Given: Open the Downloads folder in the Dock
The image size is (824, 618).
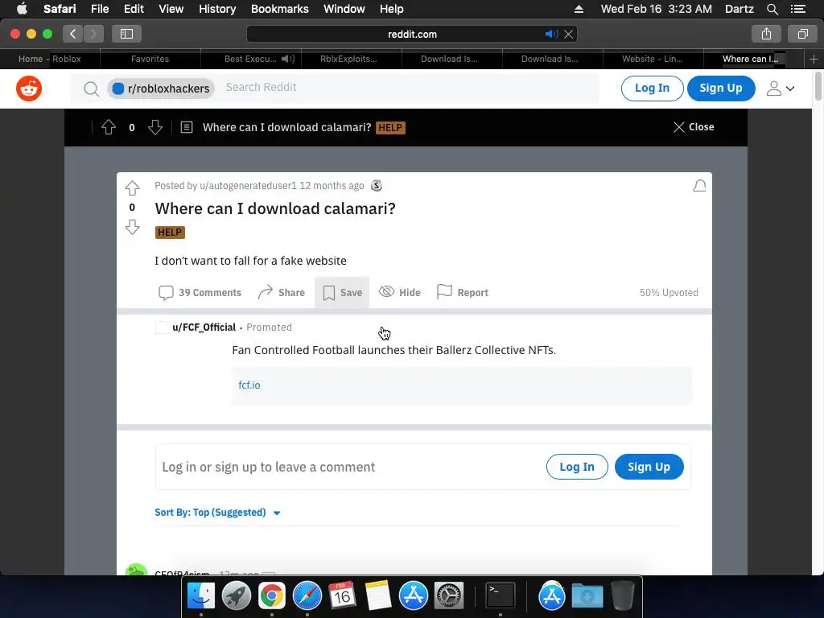Looking at the screenshot, I should (x=587, y=596).
